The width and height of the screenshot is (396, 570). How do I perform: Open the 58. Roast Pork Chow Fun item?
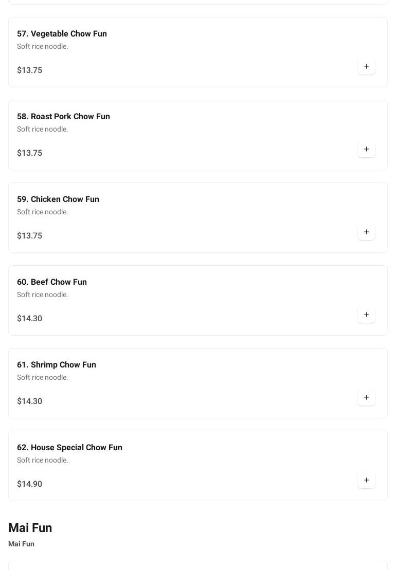pyautogui.click(x=63, y=117)
